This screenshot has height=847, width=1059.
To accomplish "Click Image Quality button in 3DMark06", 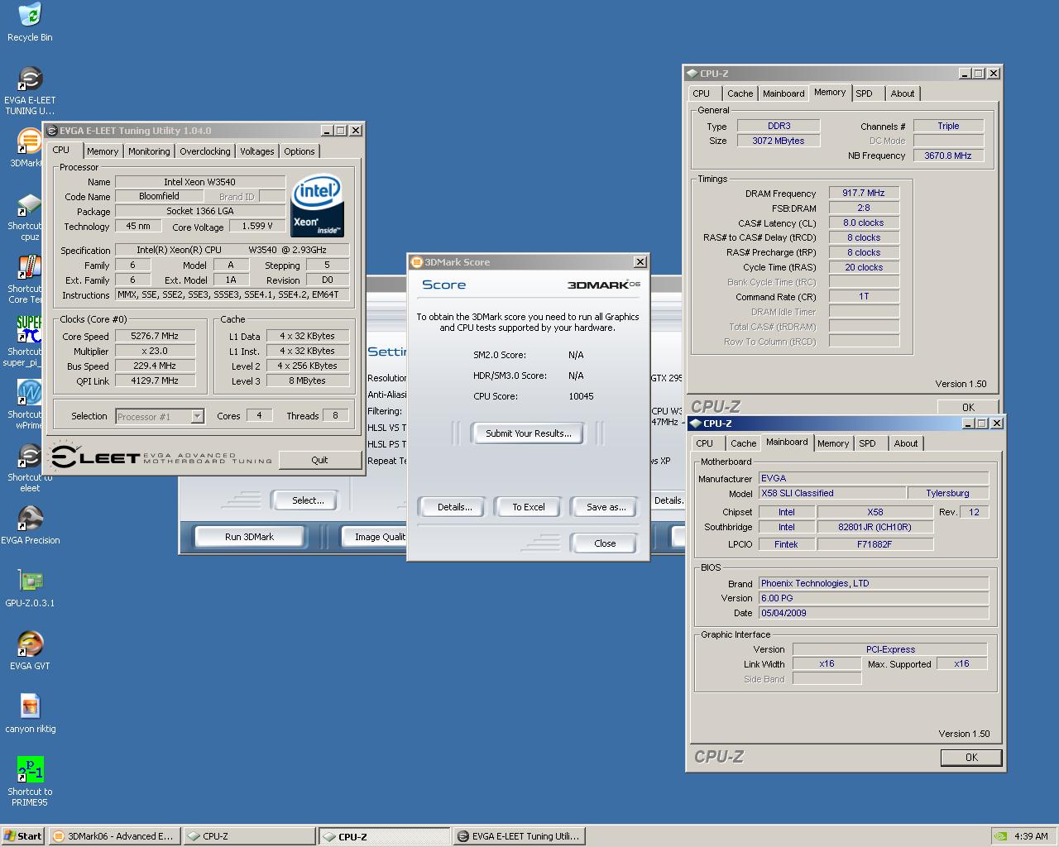I will pos(376,537).
